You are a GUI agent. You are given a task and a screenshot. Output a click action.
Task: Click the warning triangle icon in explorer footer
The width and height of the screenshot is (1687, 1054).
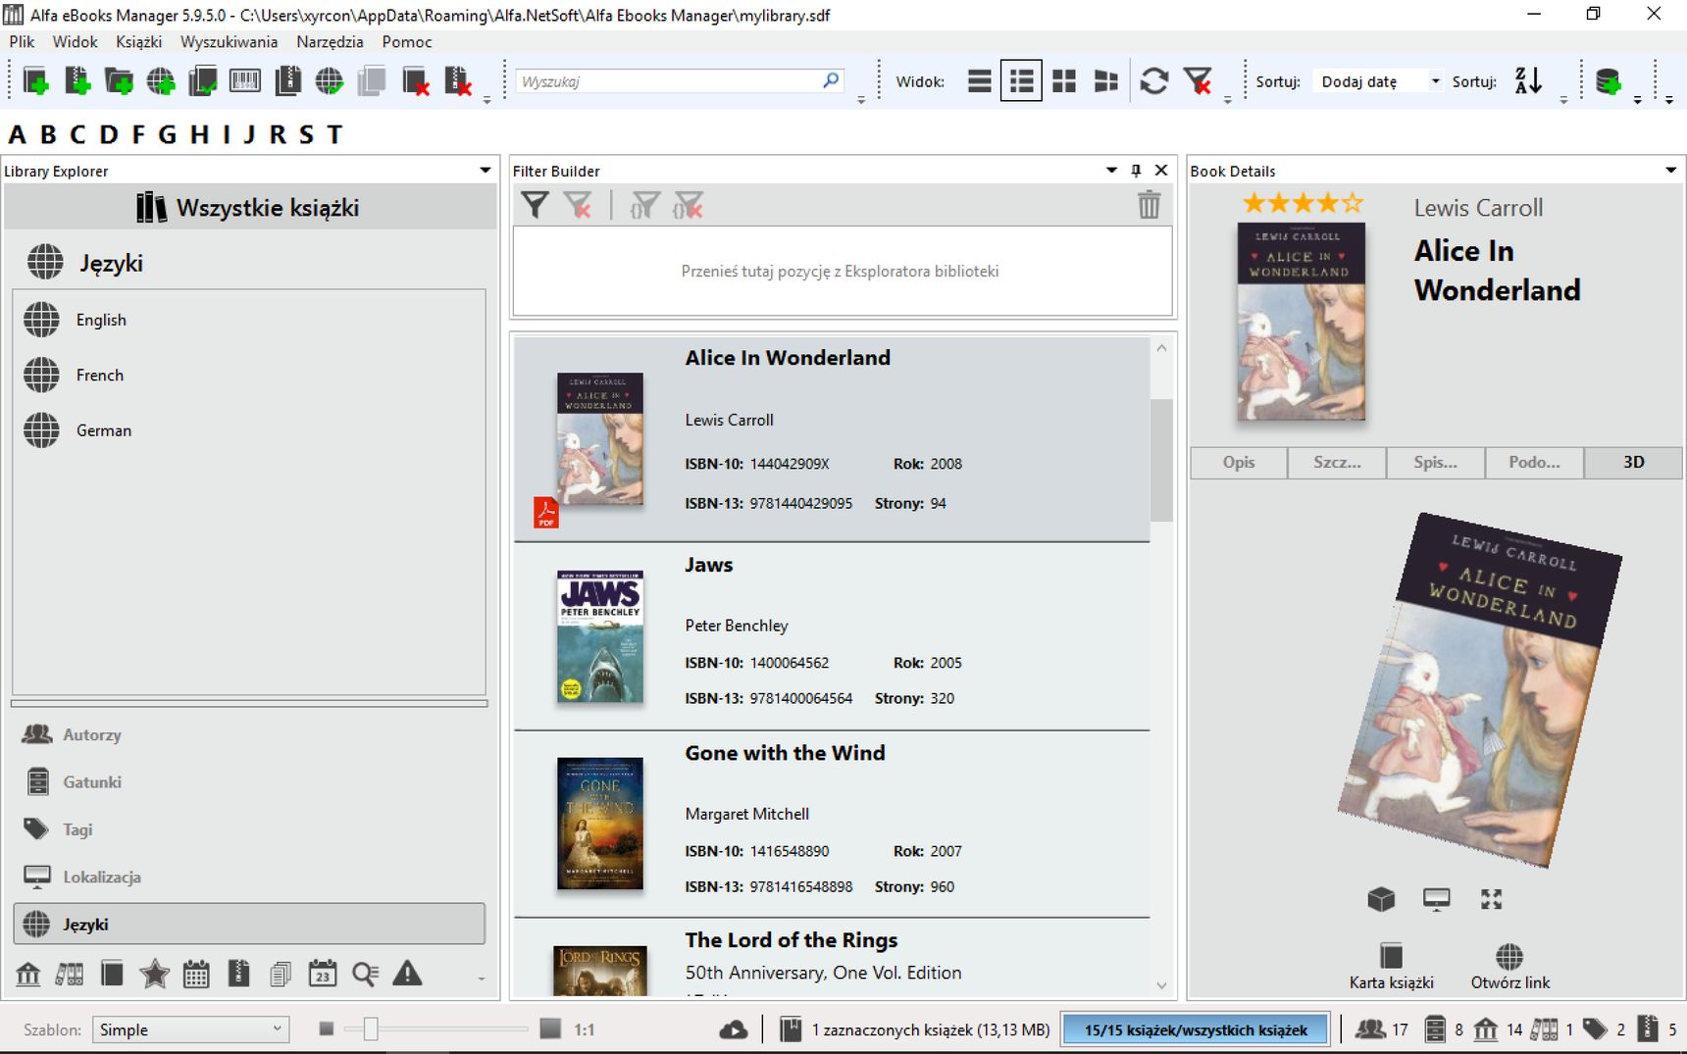(x=407, y=974)
